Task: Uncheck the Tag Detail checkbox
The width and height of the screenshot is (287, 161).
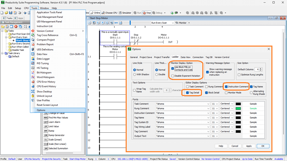Action: tap(188, 93)
